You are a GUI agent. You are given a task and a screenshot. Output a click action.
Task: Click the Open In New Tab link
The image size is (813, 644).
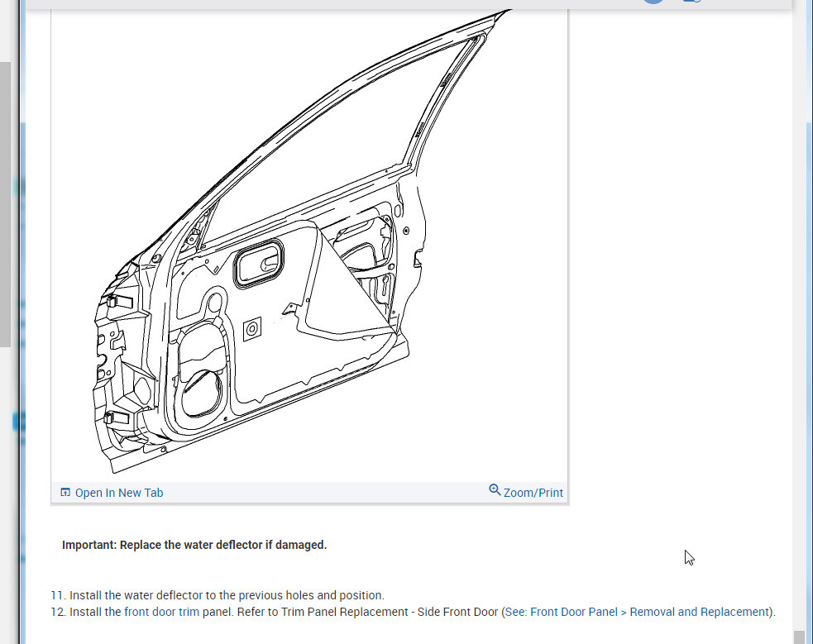point(119,493)
